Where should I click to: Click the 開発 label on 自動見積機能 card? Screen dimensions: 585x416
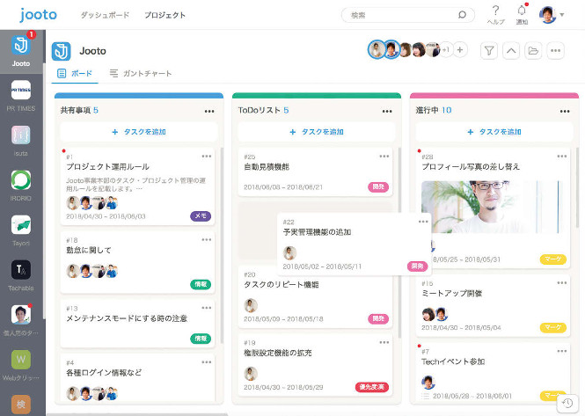[378, 187]
